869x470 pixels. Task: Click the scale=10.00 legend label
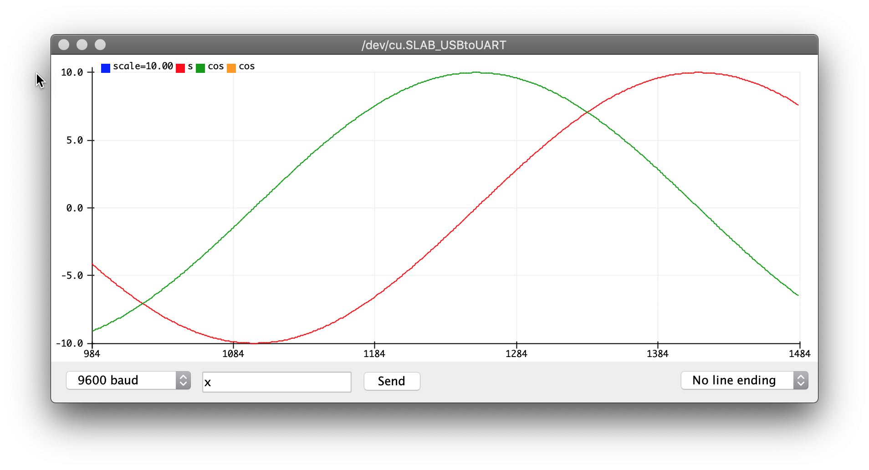coord(143,66)
